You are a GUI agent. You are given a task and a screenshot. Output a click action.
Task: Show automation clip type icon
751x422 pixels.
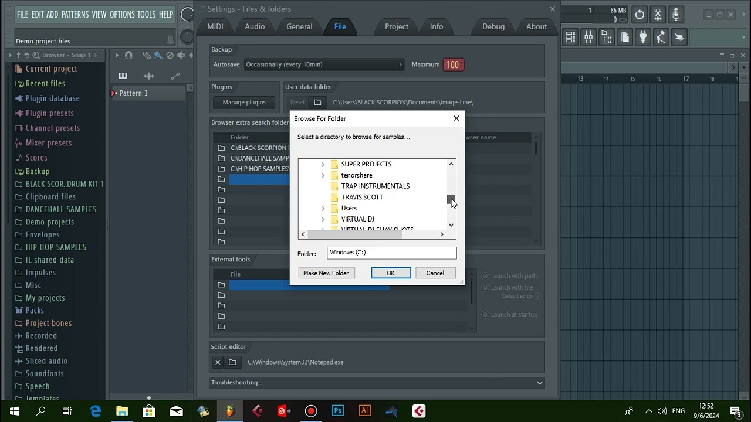click(x=175, y=76)
